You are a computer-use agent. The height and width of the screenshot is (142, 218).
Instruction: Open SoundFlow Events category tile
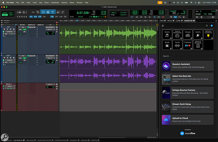point(167,35)
